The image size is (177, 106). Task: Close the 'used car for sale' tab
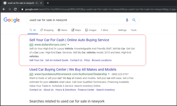coord(41,3)
